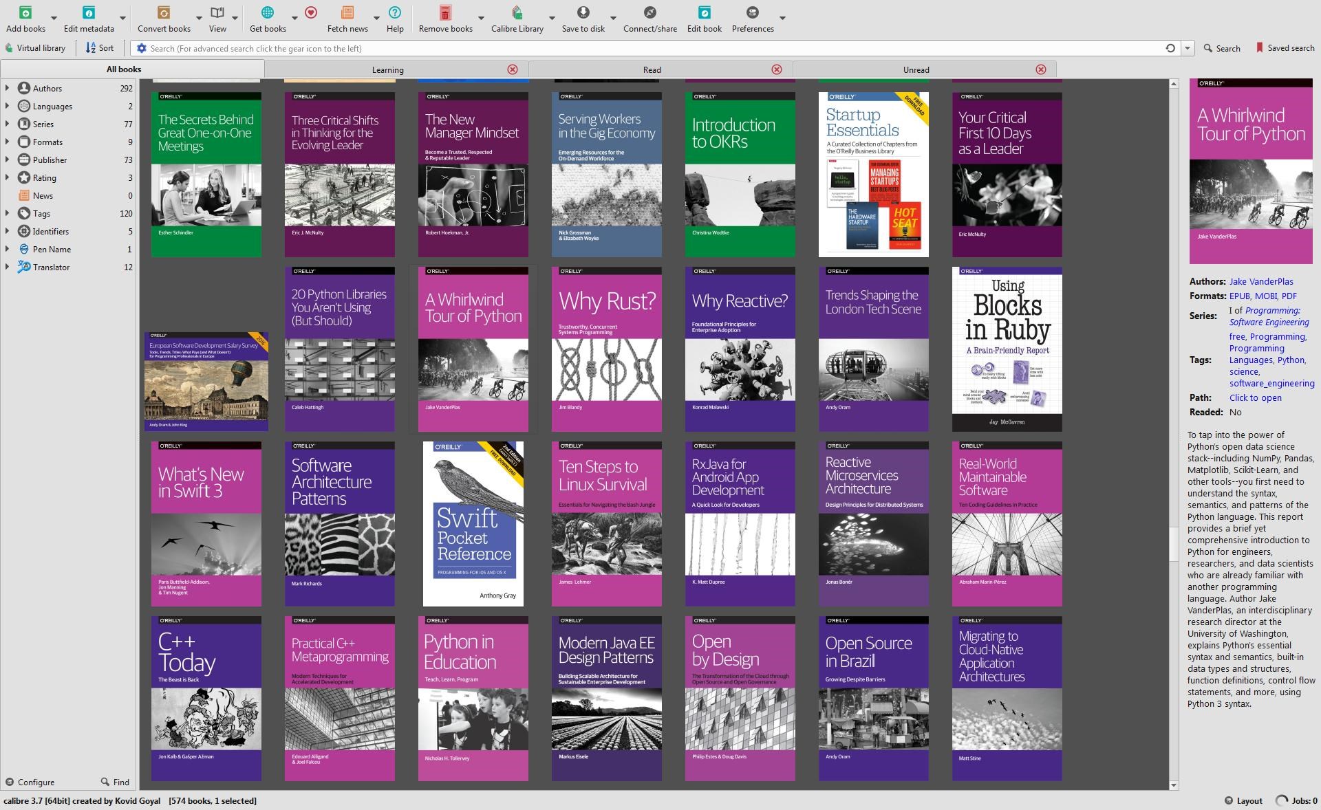
Task: Expand the Tags category
Action: 7,213
